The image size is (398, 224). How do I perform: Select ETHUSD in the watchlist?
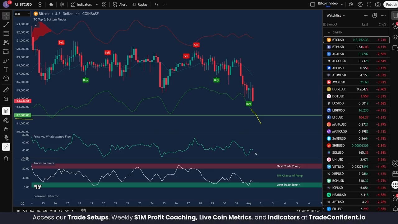pos(356,47)
